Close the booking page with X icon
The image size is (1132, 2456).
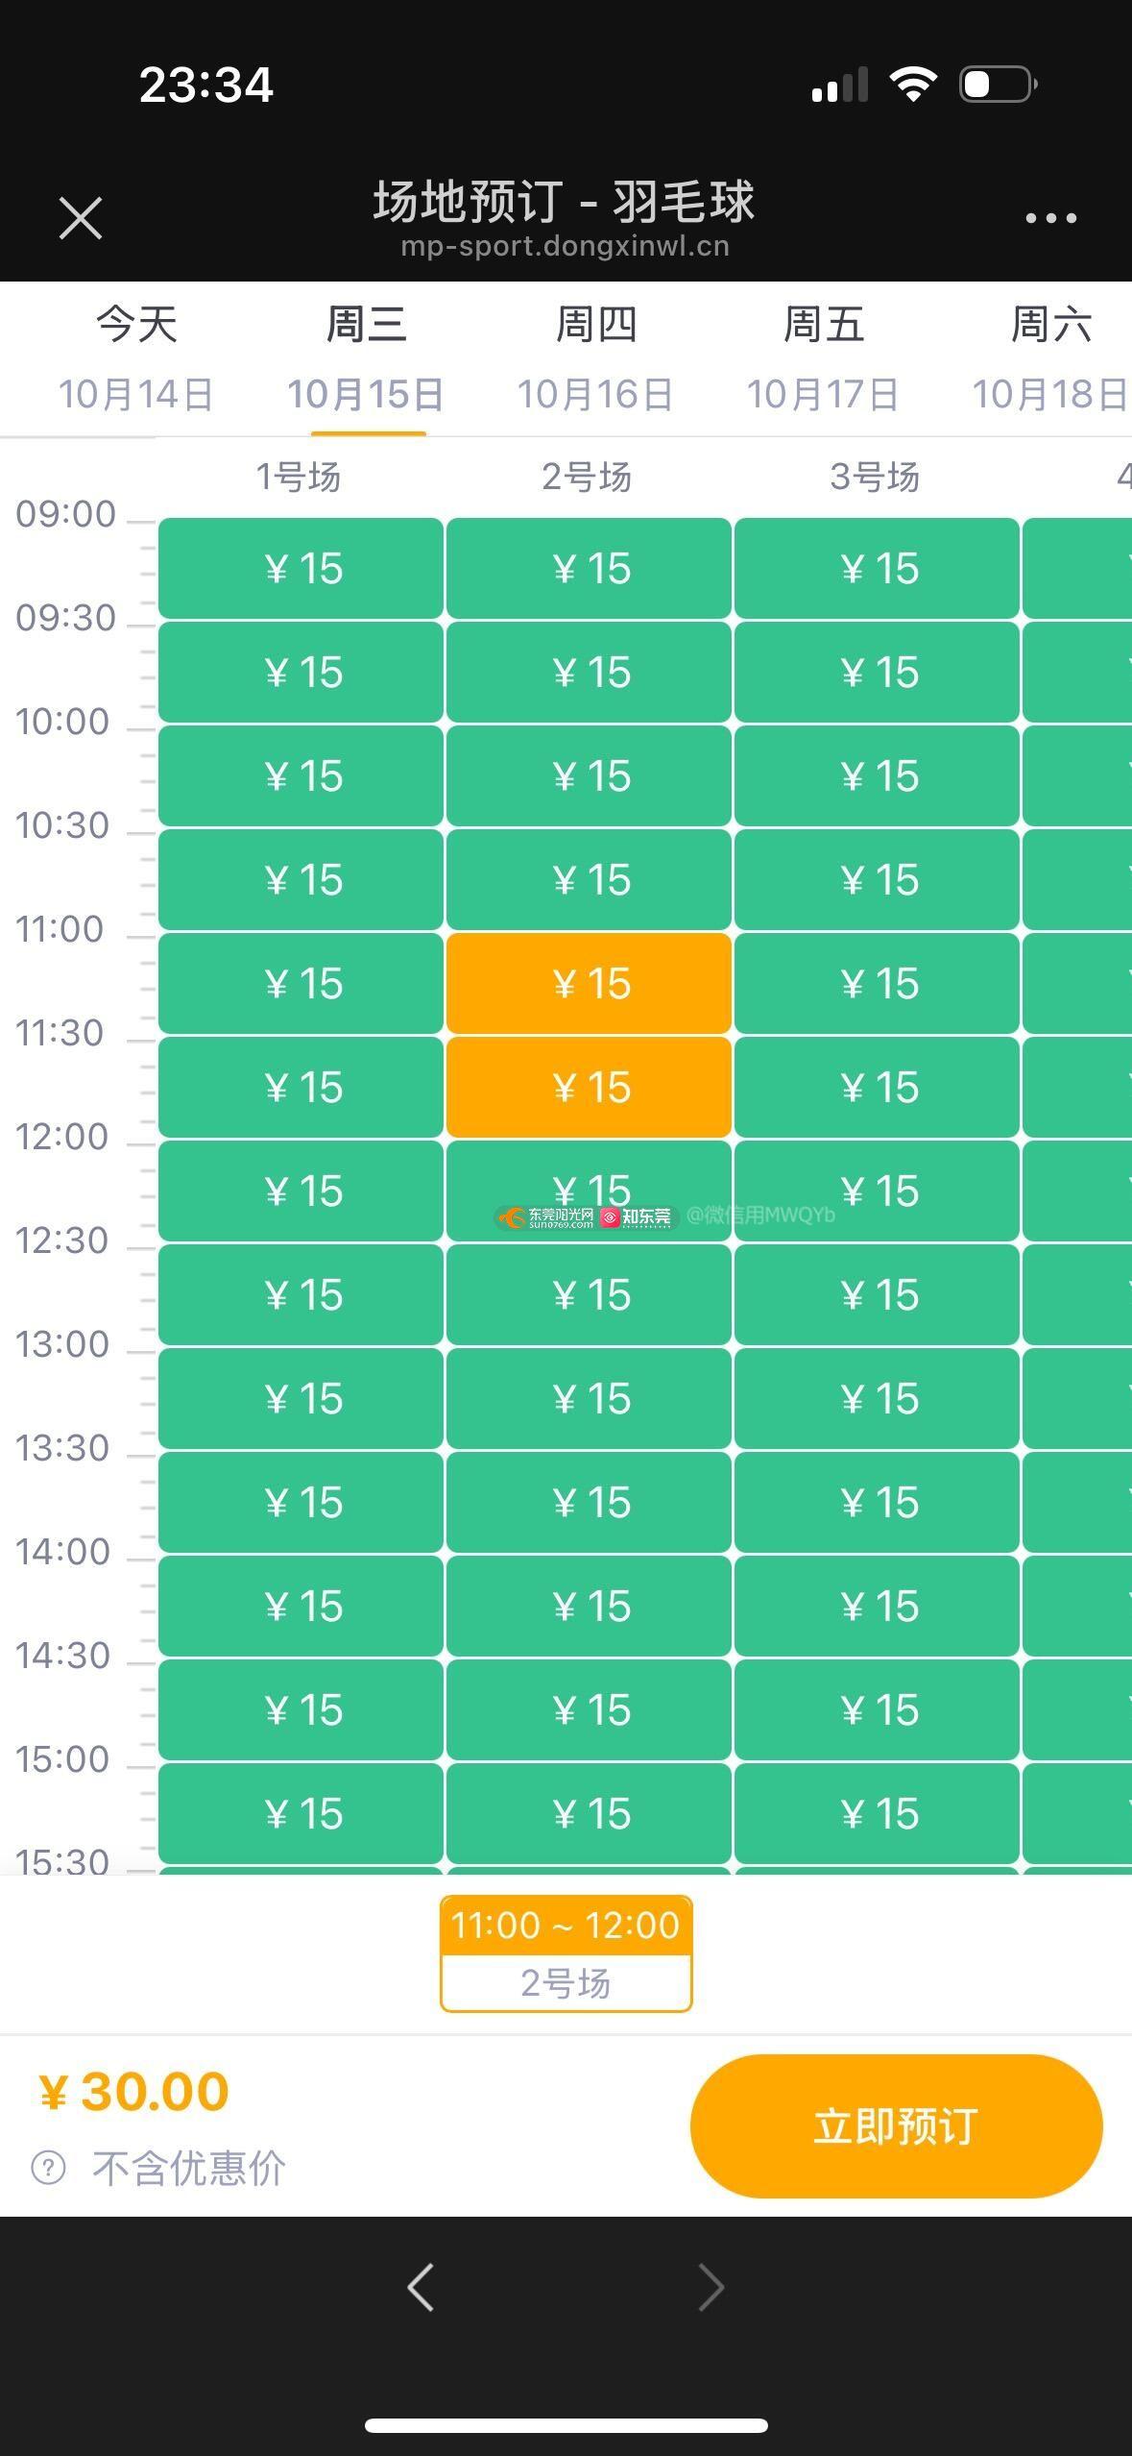81,218
